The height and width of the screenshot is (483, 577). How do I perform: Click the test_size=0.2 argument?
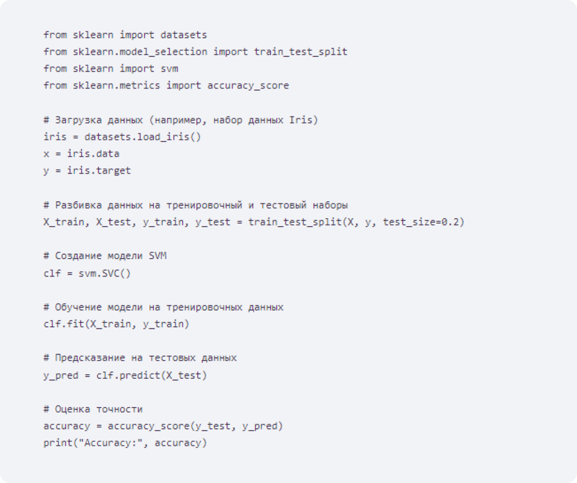(x=420, y=222)
